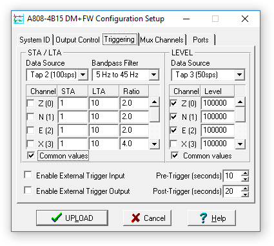Switch to the Output Control tab
Image resolution: width=274 pixels, height=246 pixels.
pos(77,40)
